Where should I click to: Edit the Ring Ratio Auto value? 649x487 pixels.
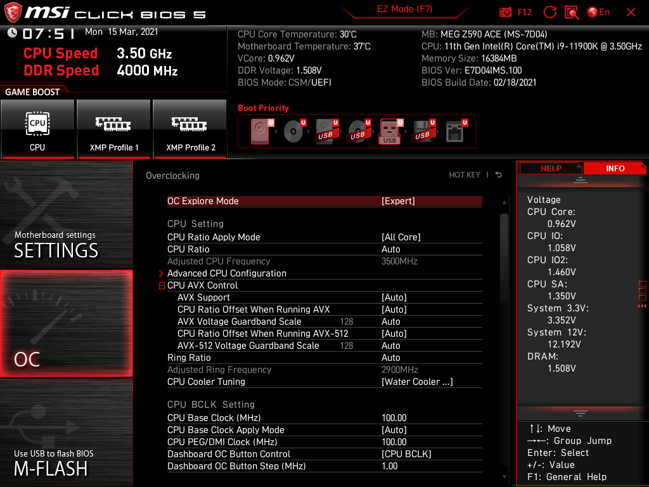tap(390, 358)
